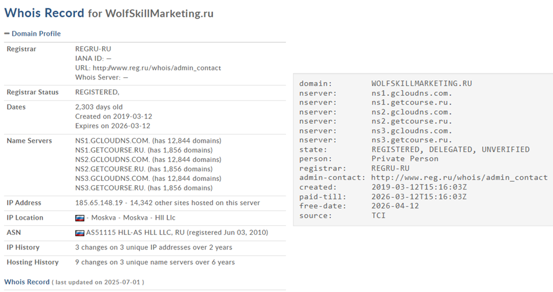Click the Russian flag icon beside AS51115

click(80, 233)
